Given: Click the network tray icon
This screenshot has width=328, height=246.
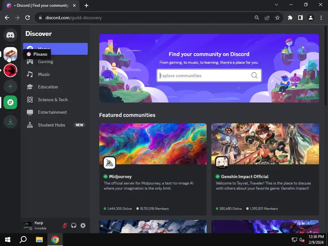Looking at the screenshot, I should coord(294,240).
